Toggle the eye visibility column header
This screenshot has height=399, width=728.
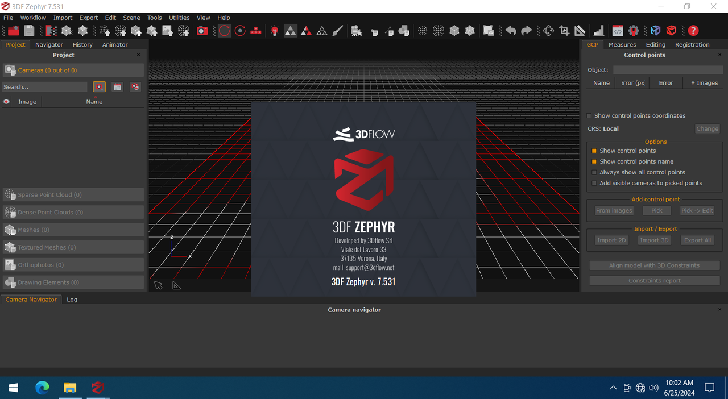[7, 102]
